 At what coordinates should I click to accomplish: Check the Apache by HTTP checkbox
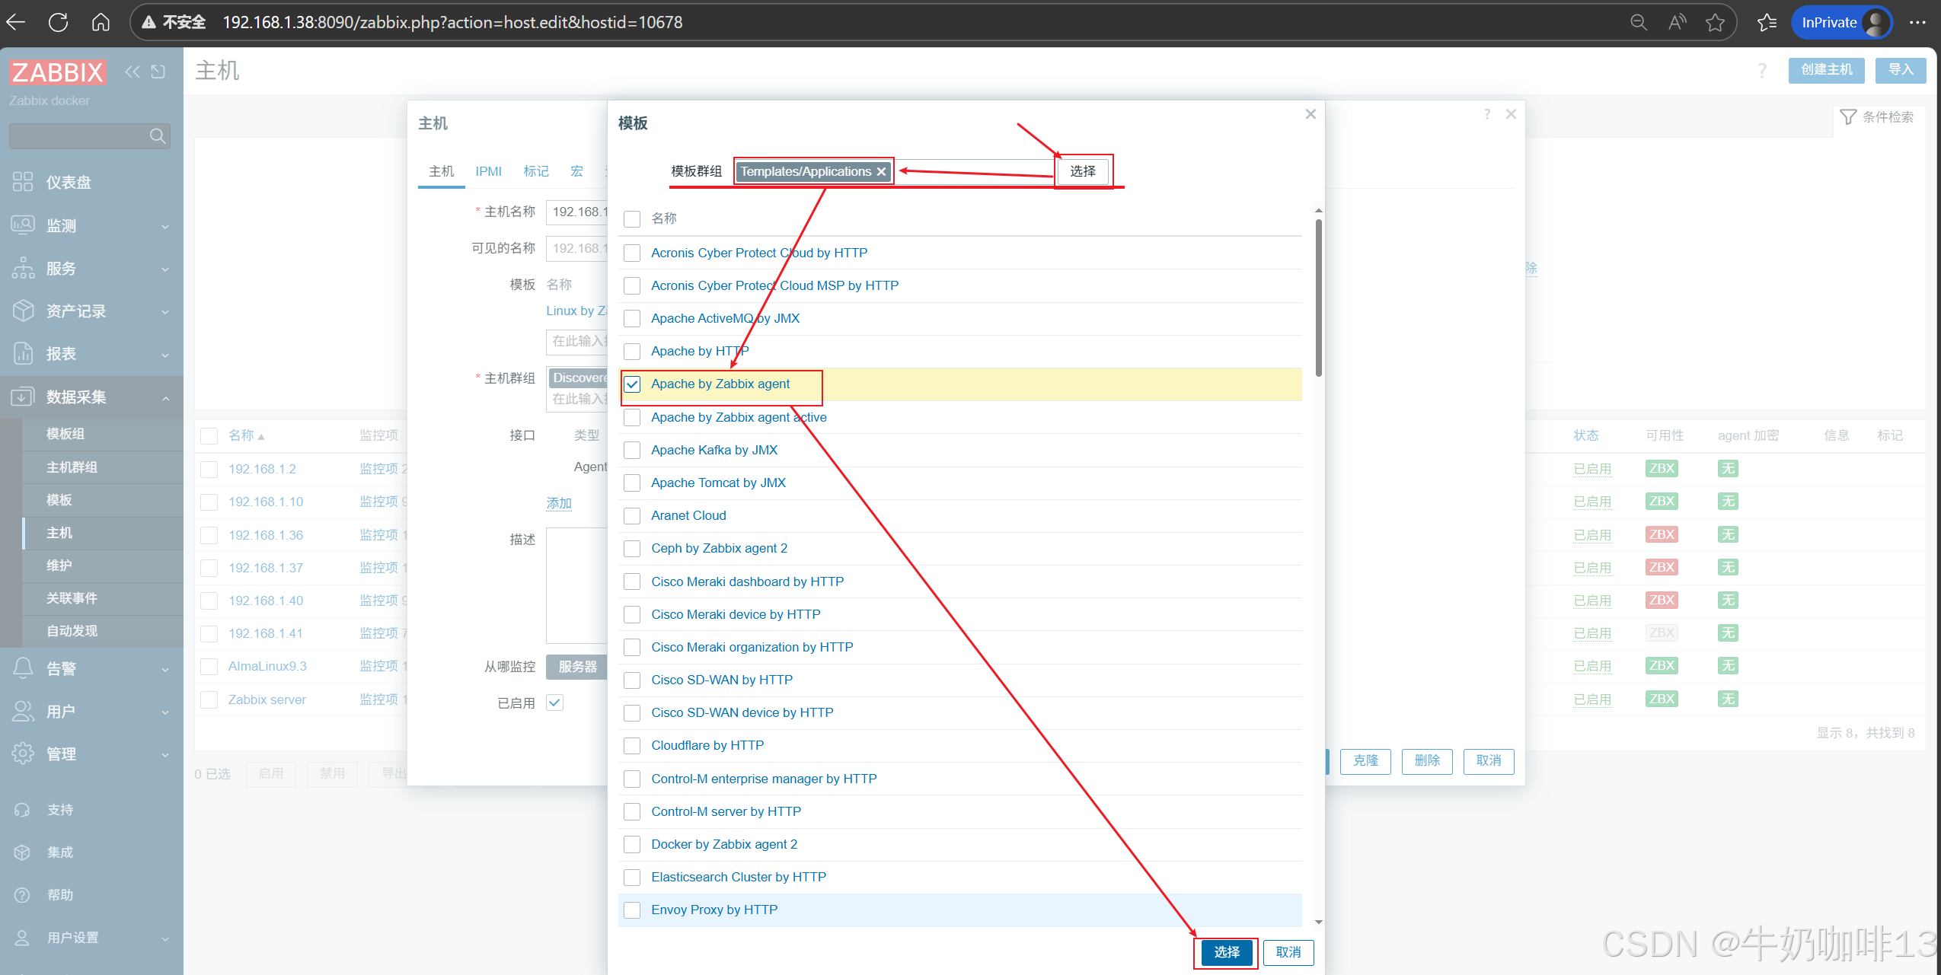click(x=632, y=352)
